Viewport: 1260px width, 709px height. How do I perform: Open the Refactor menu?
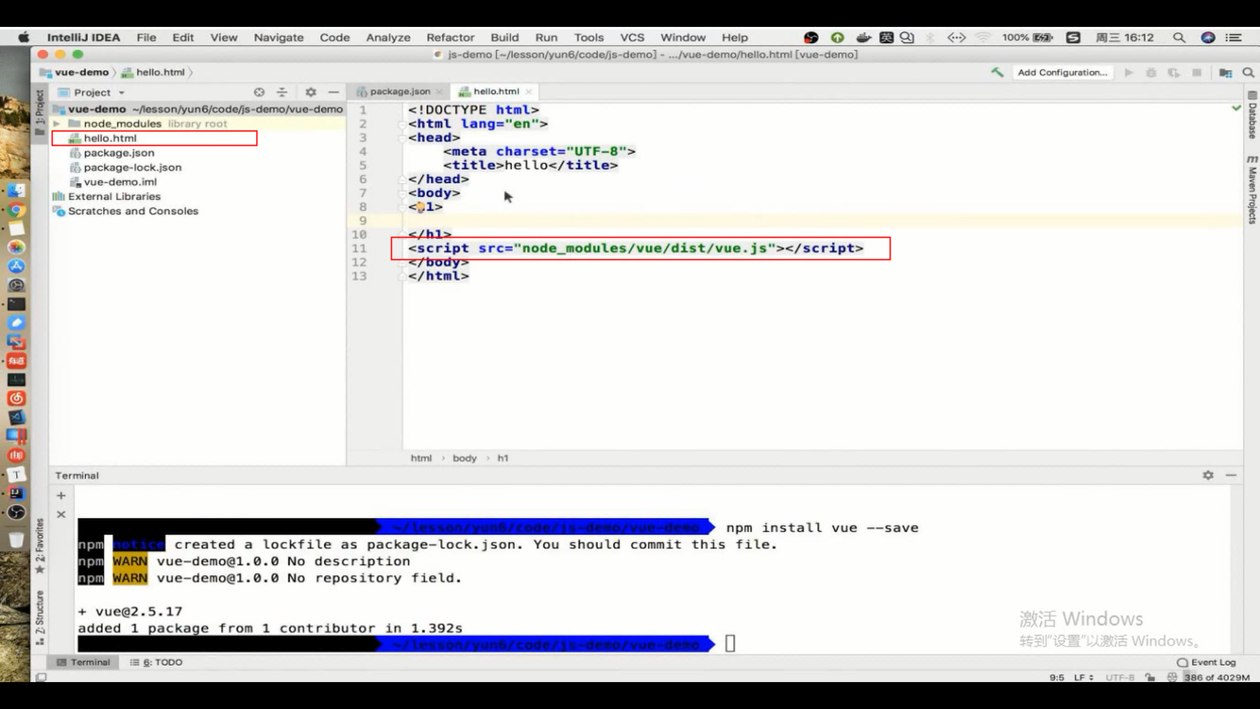pyautogui.click(x=450, y=37)
